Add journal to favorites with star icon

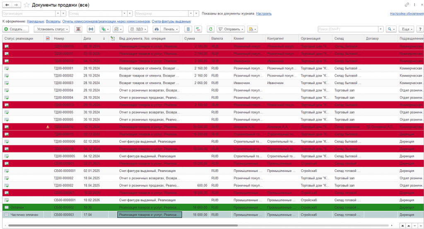(27, 5)
